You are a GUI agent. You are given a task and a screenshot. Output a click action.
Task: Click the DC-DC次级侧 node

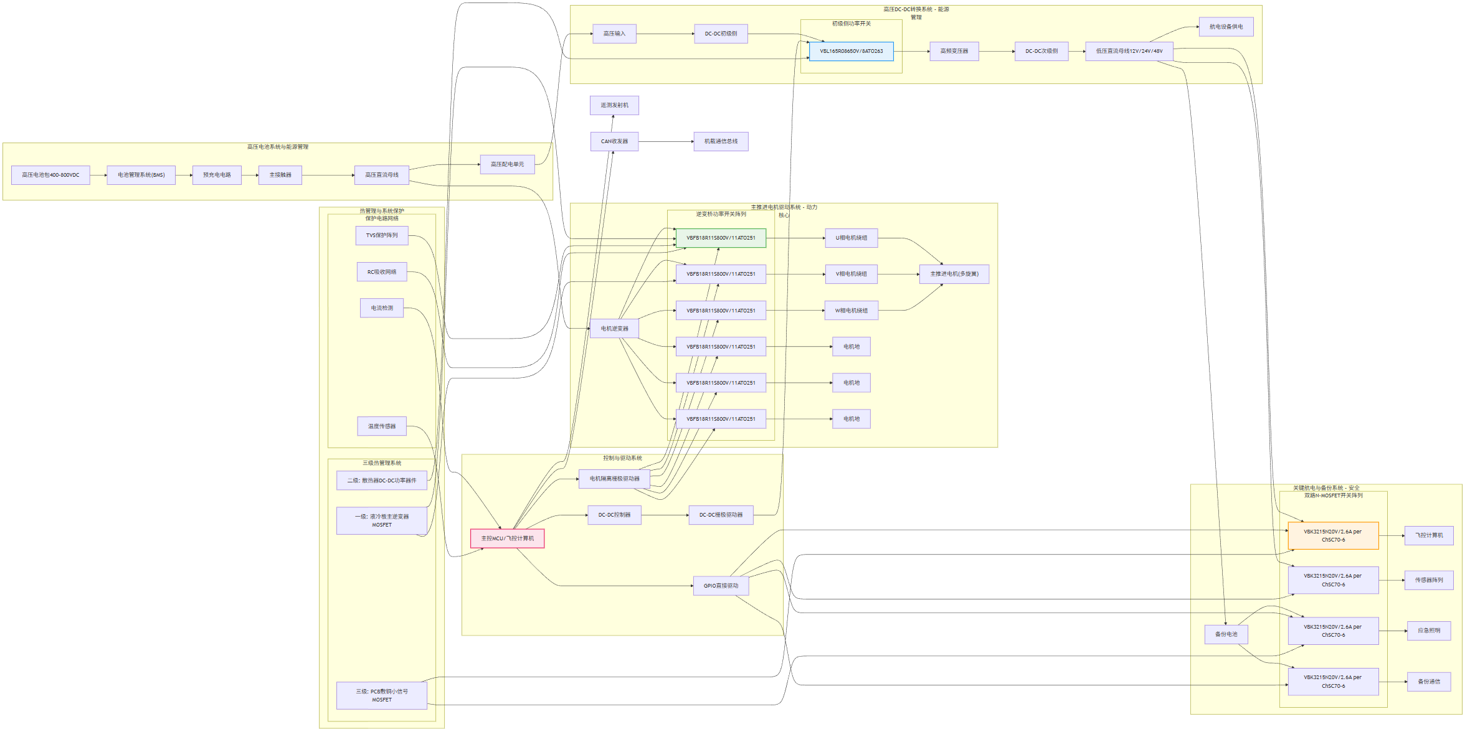pyautogui.click(x=1041, y=51)
